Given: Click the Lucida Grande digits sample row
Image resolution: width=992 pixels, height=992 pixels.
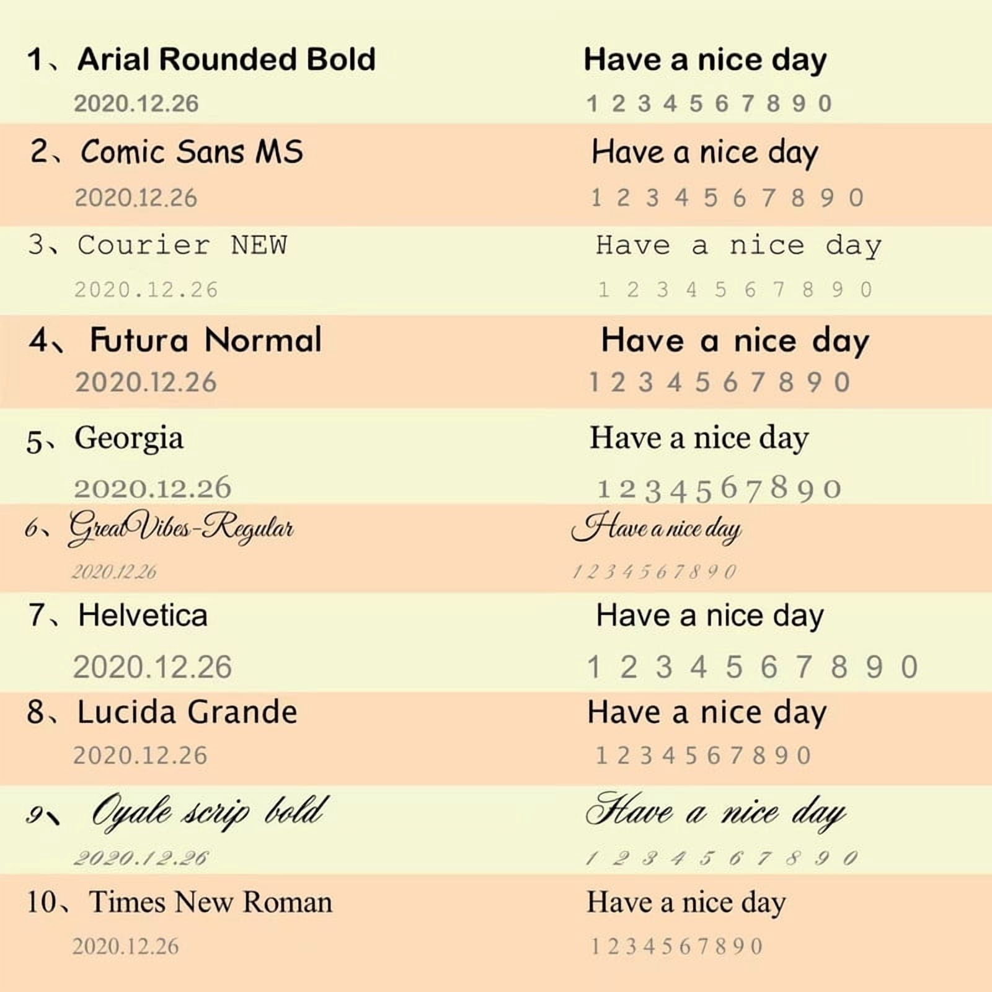Looking at the screenshot, I should pyautogui.click(x=703, y=756).
